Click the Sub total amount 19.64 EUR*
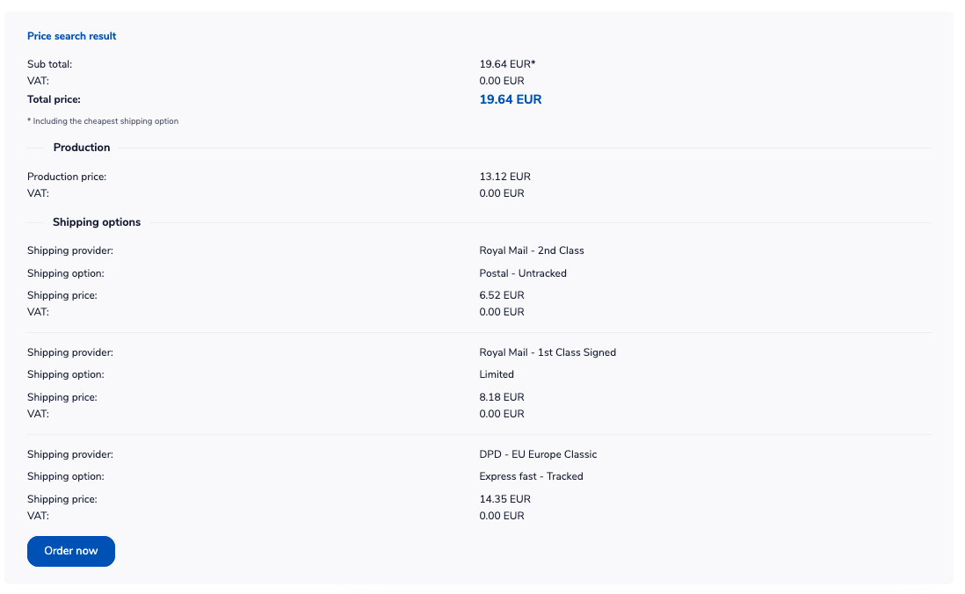This screenshot has height=594, width=965. coord(506,63)
